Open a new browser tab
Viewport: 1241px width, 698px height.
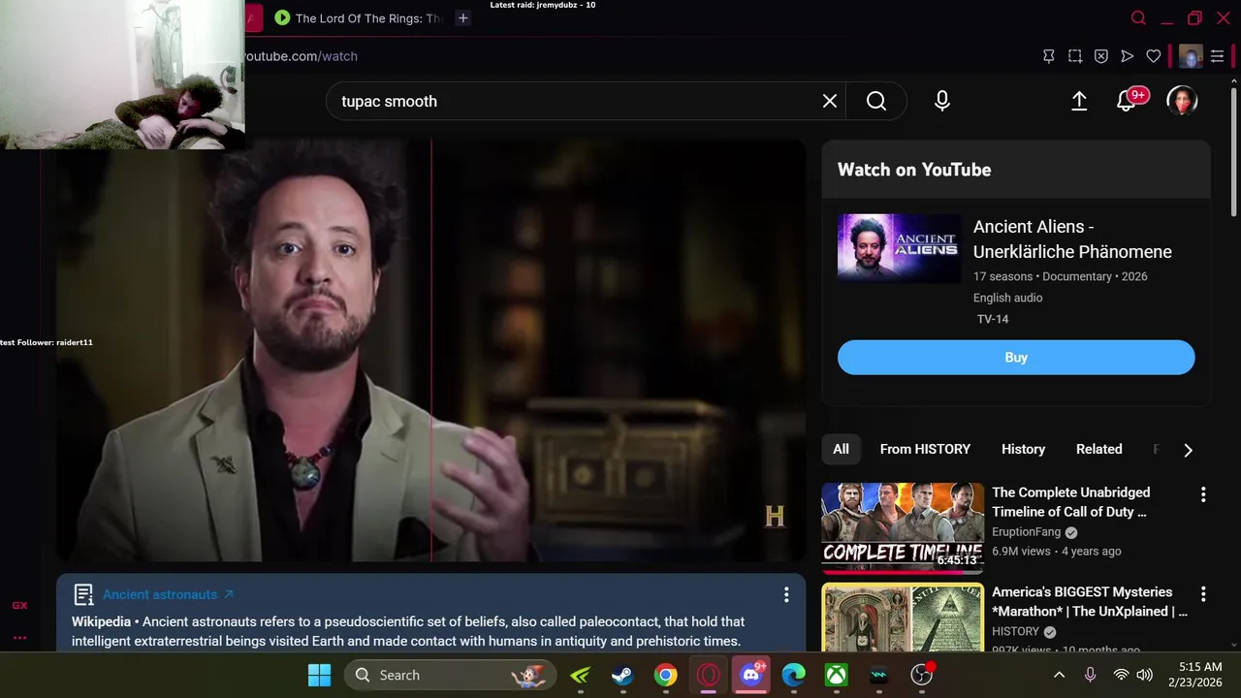(463, 17)
